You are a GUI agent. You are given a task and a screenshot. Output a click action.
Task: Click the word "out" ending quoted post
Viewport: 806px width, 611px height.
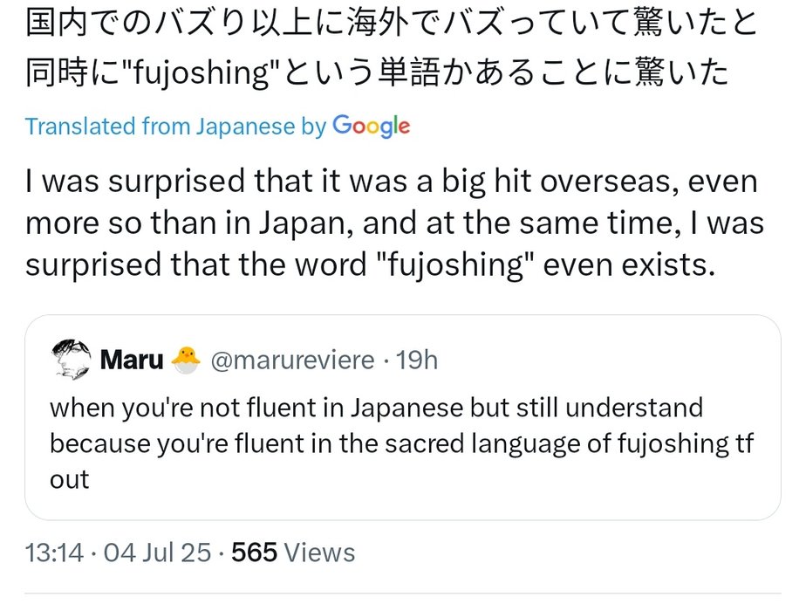[70, 481]
